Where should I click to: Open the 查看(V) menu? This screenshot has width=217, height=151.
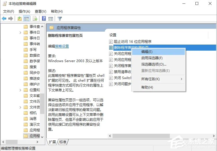(x=40, y=12)
